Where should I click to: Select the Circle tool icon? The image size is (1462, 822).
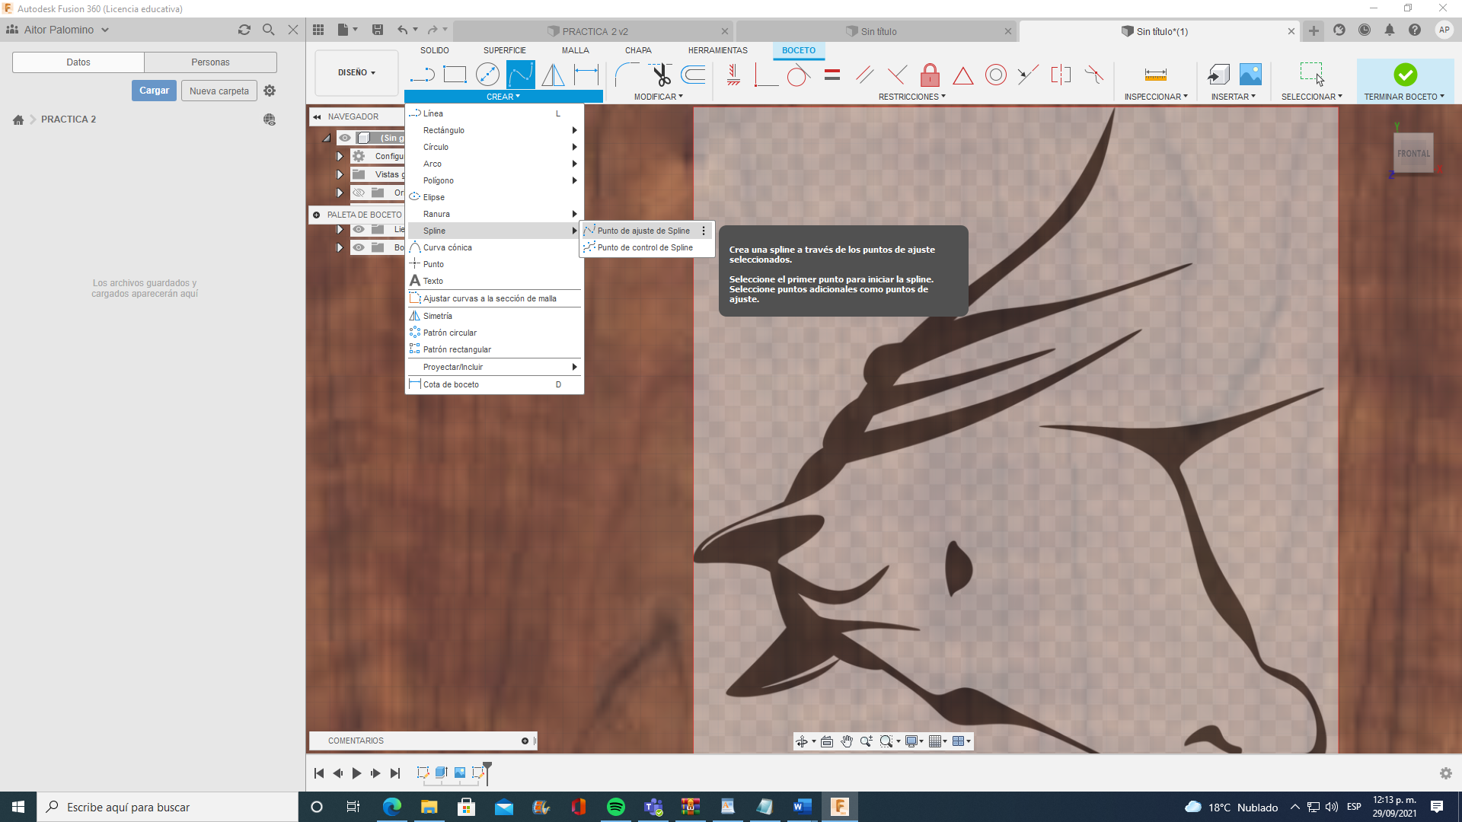point(487,75)
